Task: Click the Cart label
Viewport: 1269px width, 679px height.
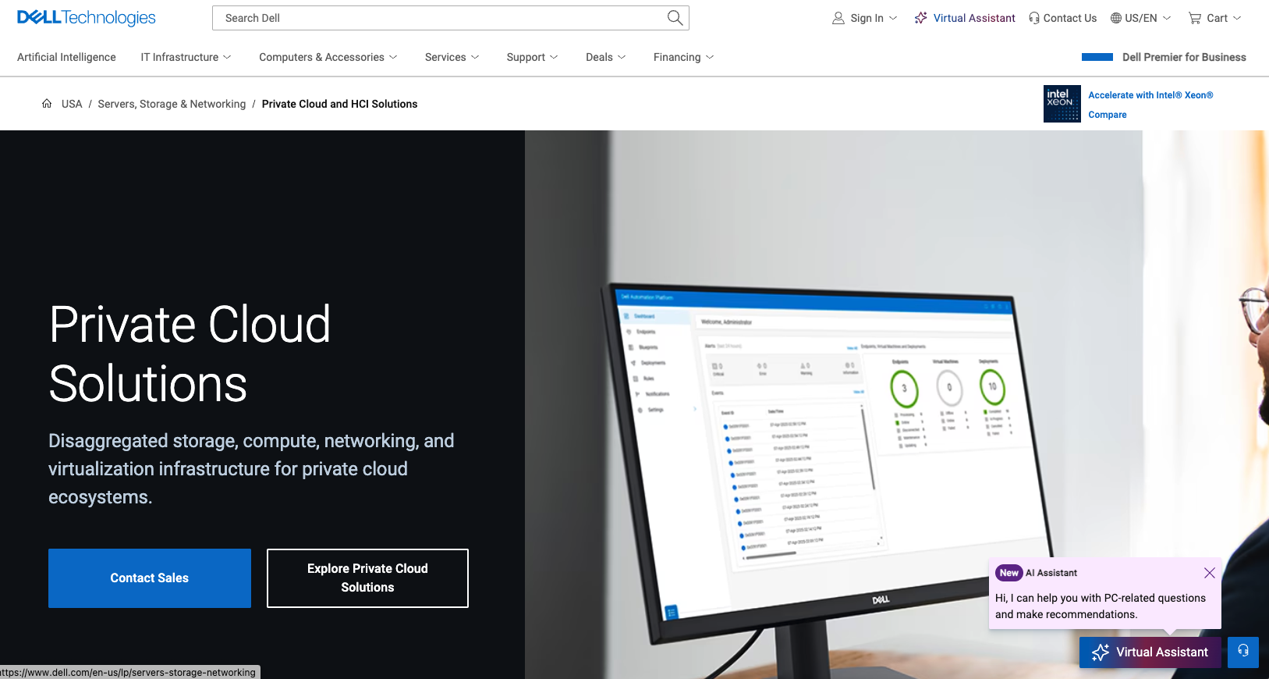Action: 1217,18
